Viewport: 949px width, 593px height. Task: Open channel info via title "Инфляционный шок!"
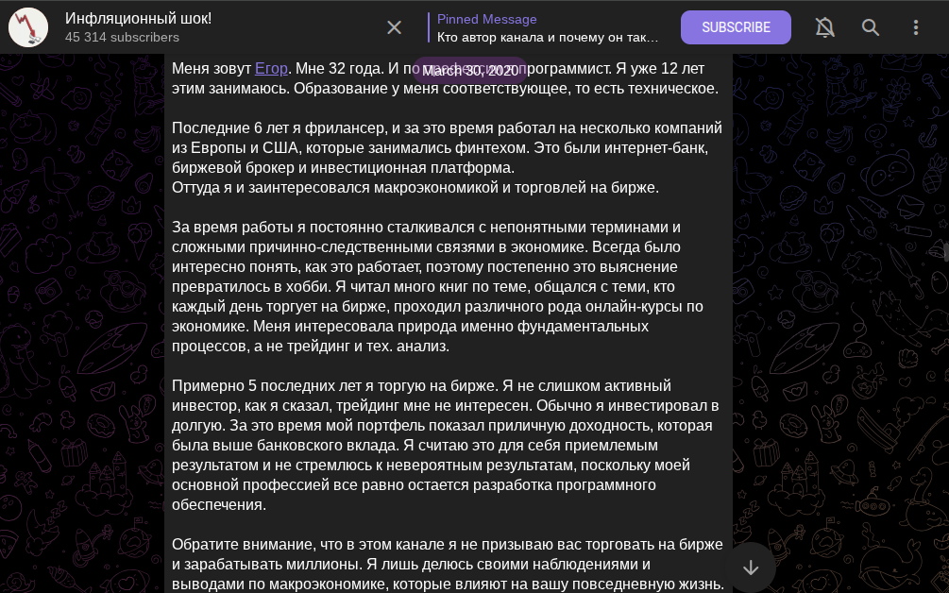click(x=139, y=18)
